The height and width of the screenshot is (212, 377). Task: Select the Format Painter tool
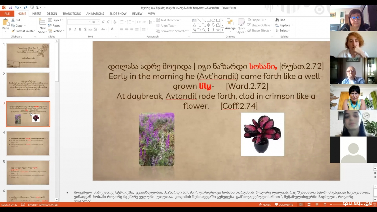point(23,31)
